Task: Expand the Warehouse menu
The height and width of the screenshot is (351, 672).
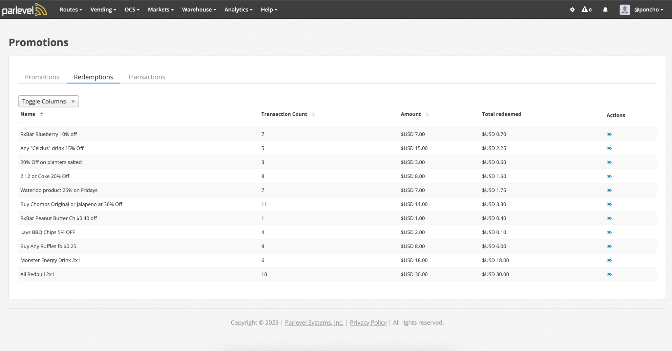Action: click(x=199, y=9)
